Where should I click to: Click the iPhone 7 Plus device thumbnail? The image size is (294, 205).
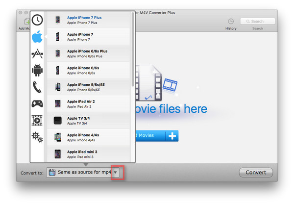pyautogui.click(x=57, y=20)
